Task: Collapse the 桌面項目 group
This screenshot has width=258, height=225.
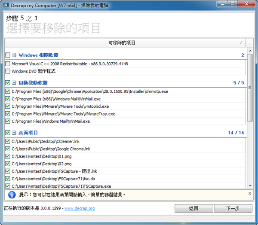Action: click(14, 133)
